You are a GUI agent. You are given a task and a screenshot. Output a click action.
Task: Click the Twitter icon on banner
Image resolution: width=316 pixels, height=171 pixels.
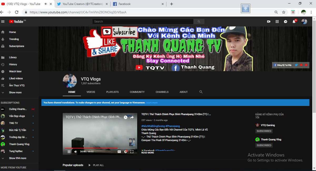296,65
